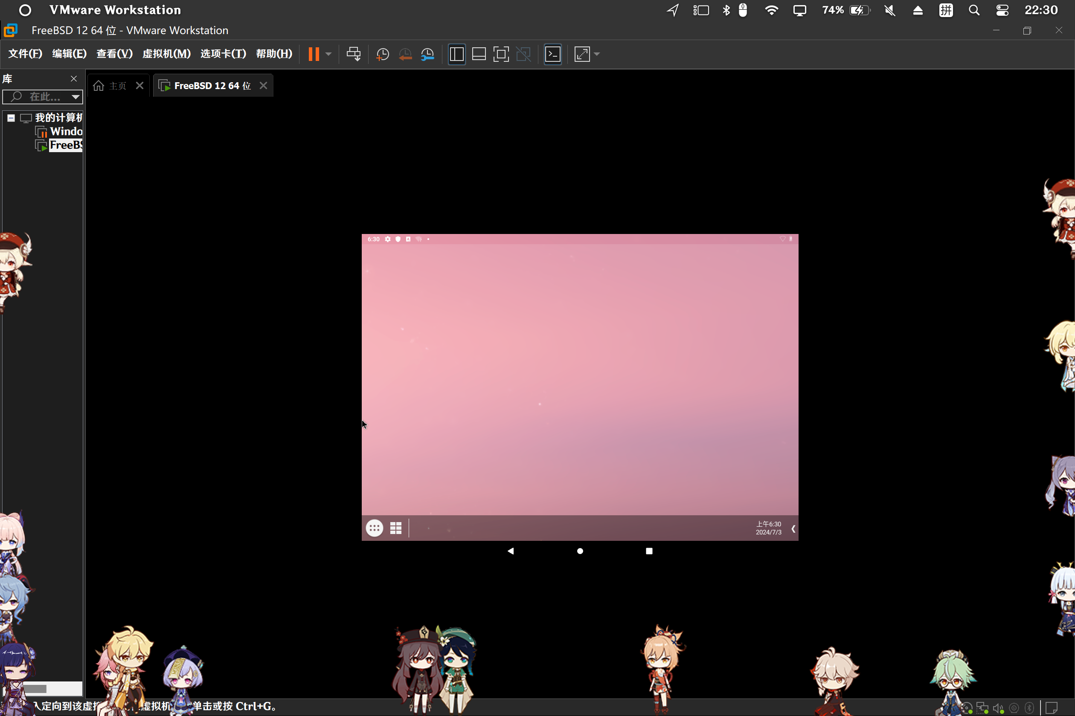Viewport: 1075px width, 716px height.
Task: Open the 文件(F) menu
Action: pos(25,54)
